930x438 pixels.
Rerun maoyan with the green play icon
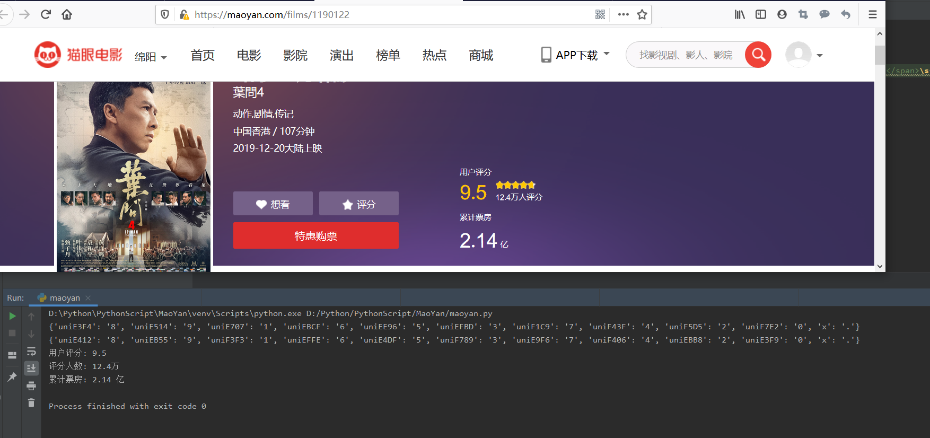click(x=12, y=316)
